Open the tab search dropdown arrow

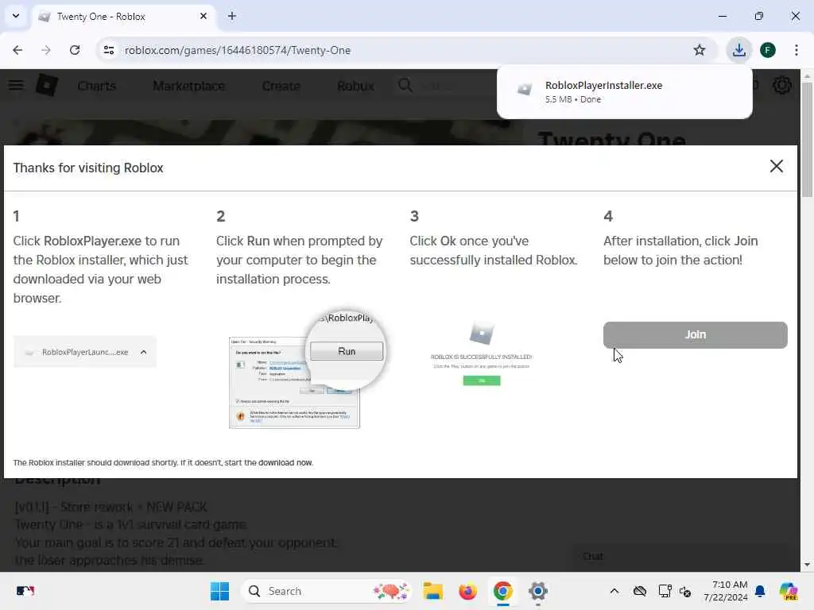click(16, 16)
